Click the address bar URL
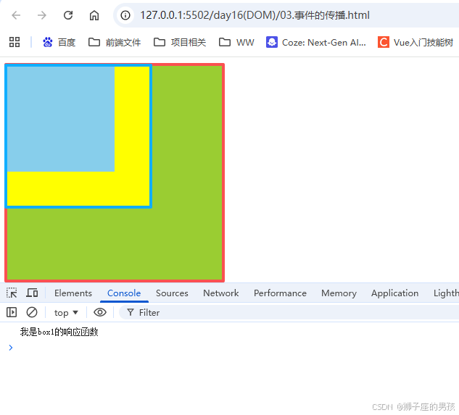The image size is (459, 415). coord(255,15)
